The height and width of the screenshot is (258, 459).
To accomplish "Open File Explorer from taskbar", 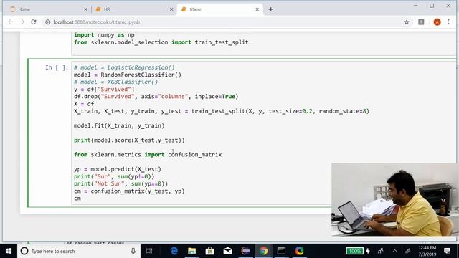I will 192,251.
